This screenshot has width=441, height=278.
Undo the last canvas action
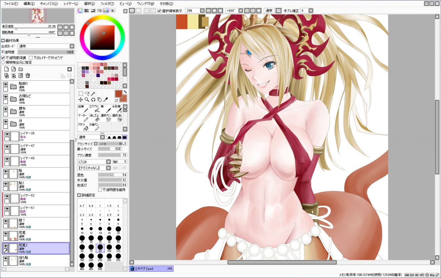132,11
